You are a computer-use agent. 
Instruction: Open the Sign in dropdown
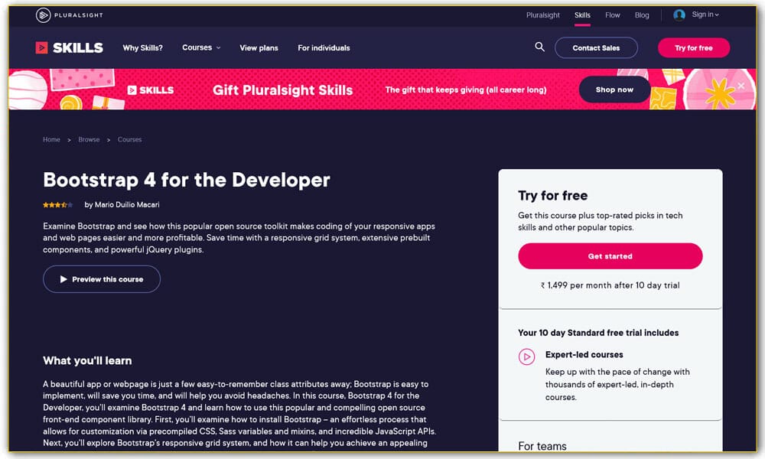coord(705,15)
